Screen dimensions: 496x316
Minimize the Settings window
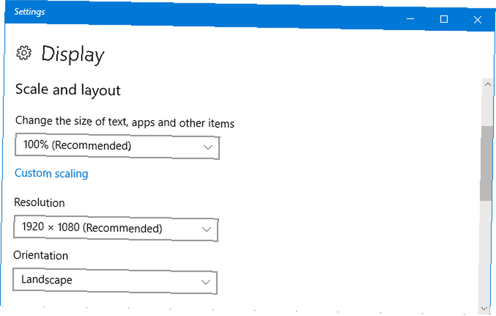click(410, 19)
